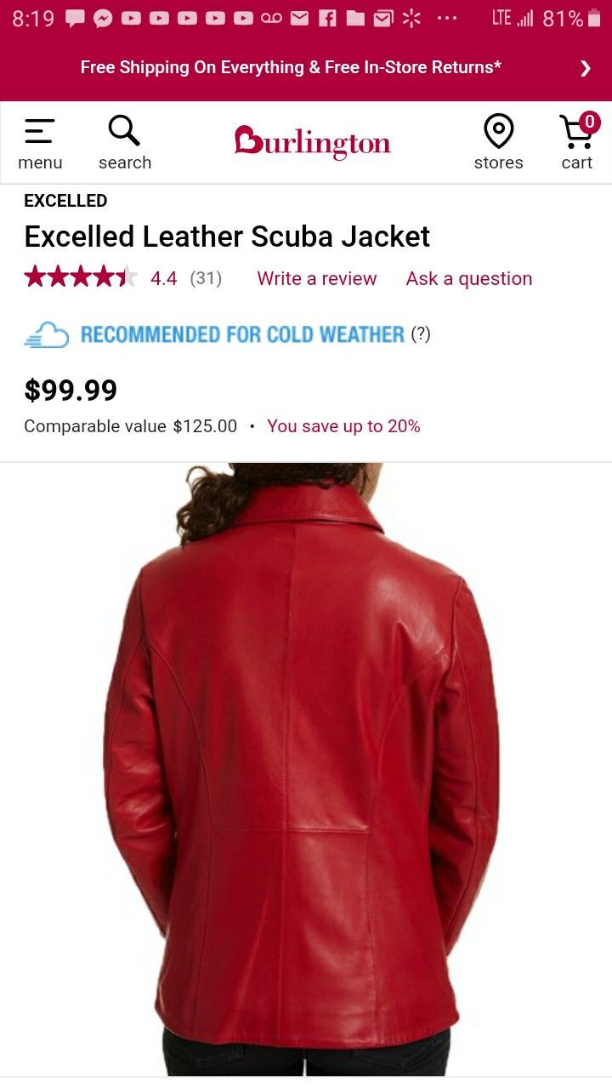Tap the red leather jacket product image

304,769
